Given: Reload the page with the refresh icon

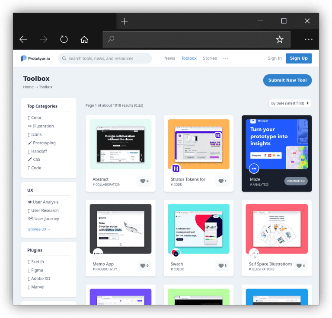Looking at the screenshot, I should 64,39.
